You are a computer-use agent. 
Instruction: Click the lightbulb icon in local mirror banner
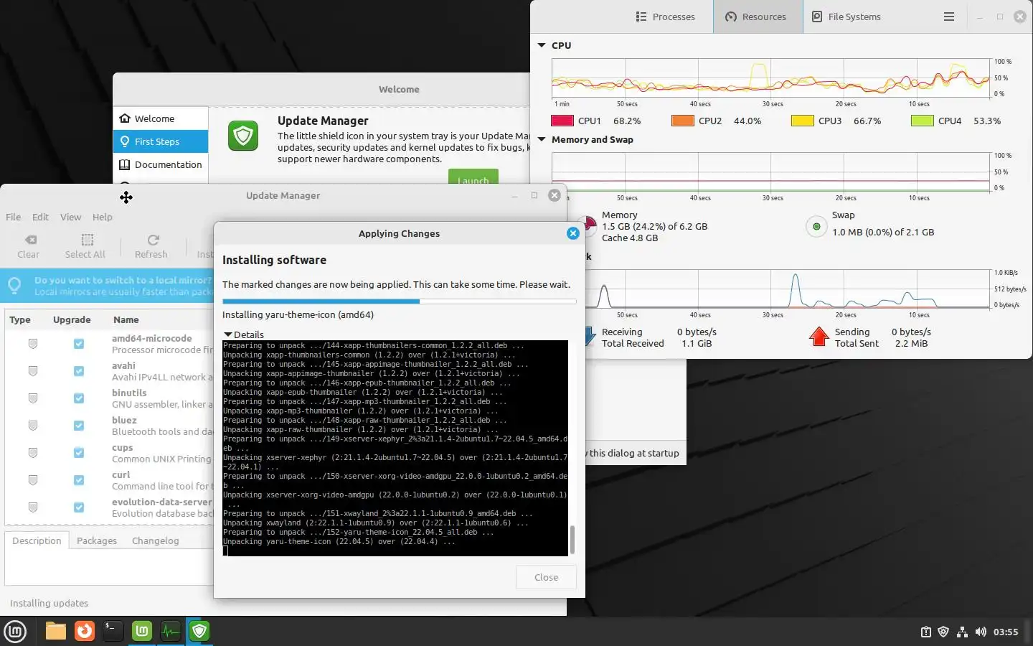click(x=14, y=286)
